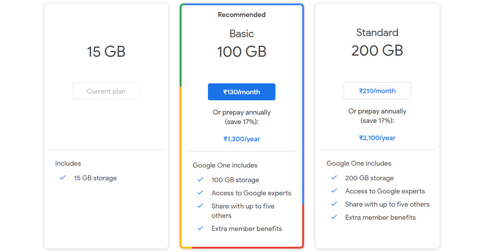Click the disabled "Current plan" button

click(x=106, y=91)
